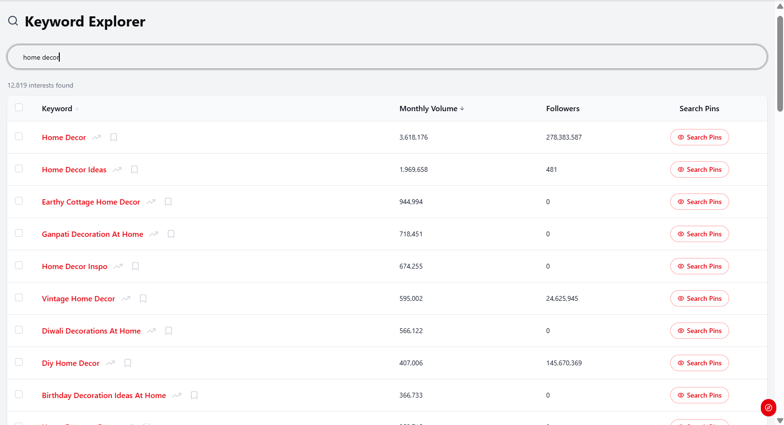Tick Earthy Cottage Home Decor checkbox

pyautogui.click(x=19, y=201)
